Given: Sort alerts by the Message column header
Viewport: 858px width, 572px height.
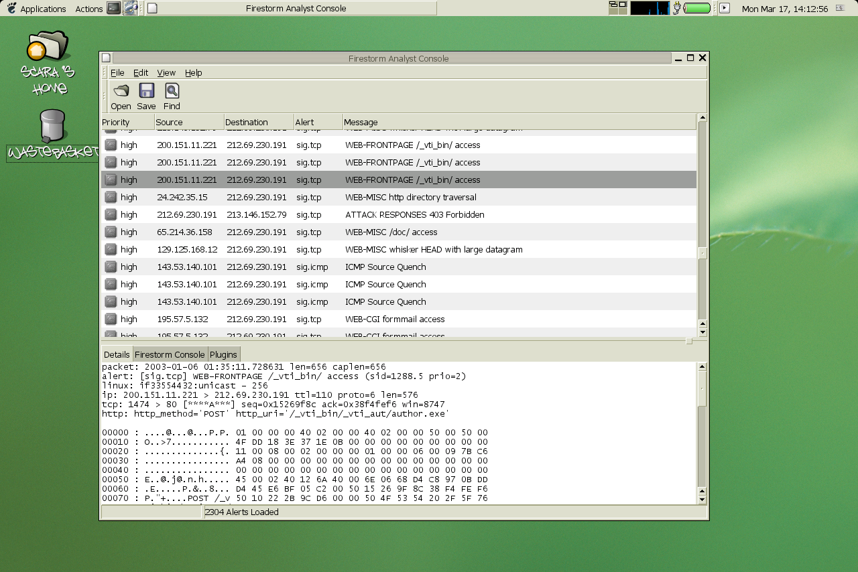Looking at the screenshot, I should [519, 122].
